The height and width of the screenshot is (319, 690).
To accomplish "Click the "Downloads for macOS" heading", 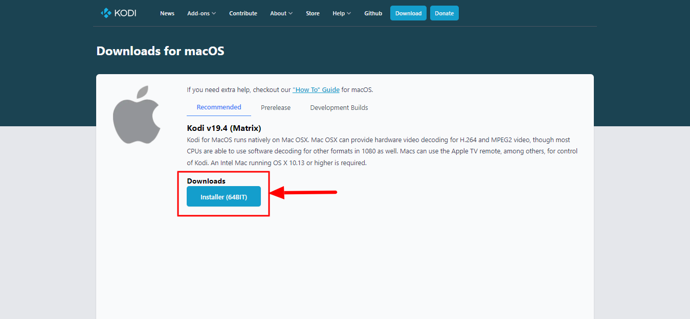I will click(x=160, y=51).
